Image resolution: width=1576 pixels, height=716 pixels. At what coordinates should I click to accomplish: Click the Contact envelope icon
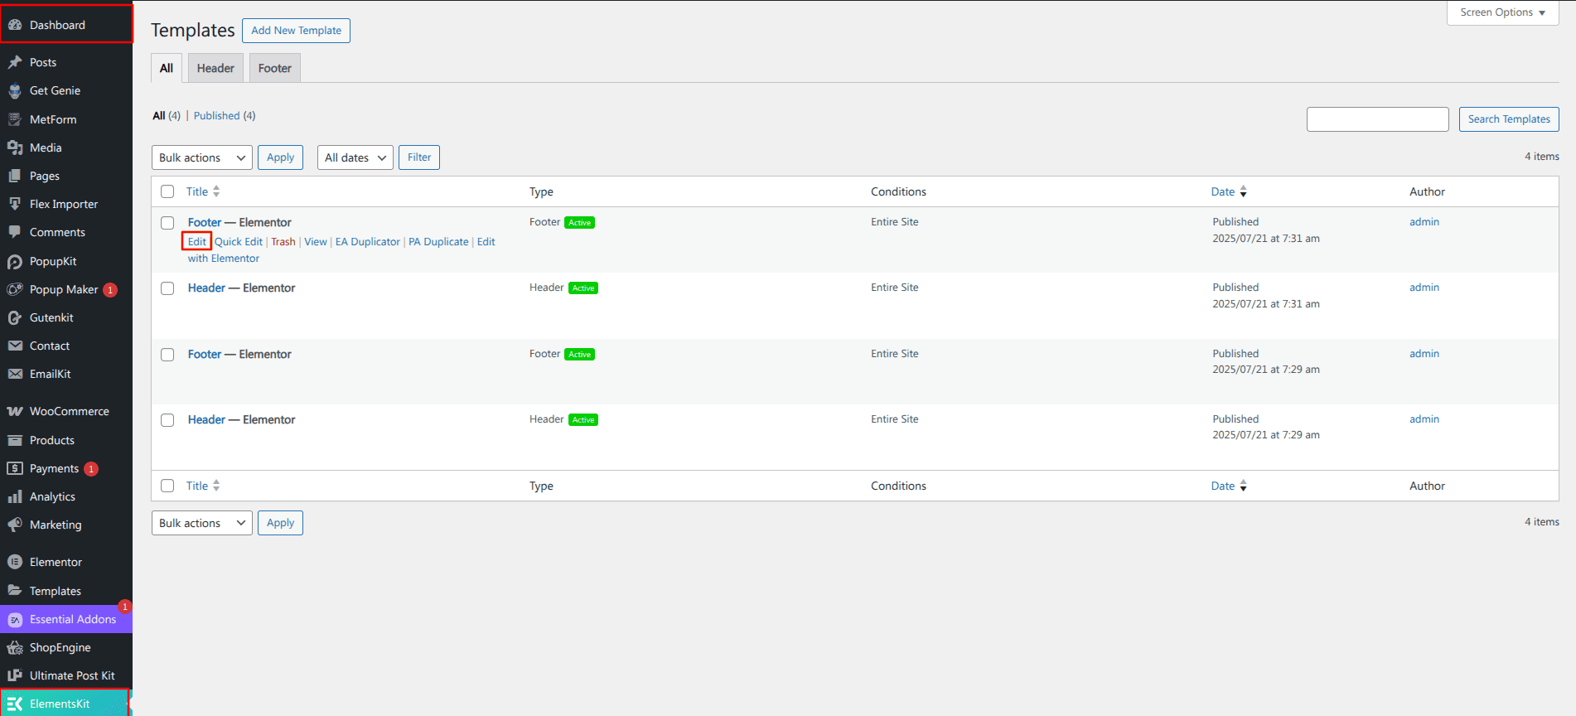coord(15,346)
